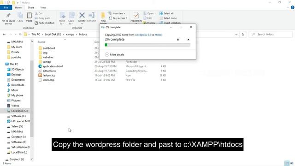
Task: Click the copy progress bar
Action: (x=147, y=45)
